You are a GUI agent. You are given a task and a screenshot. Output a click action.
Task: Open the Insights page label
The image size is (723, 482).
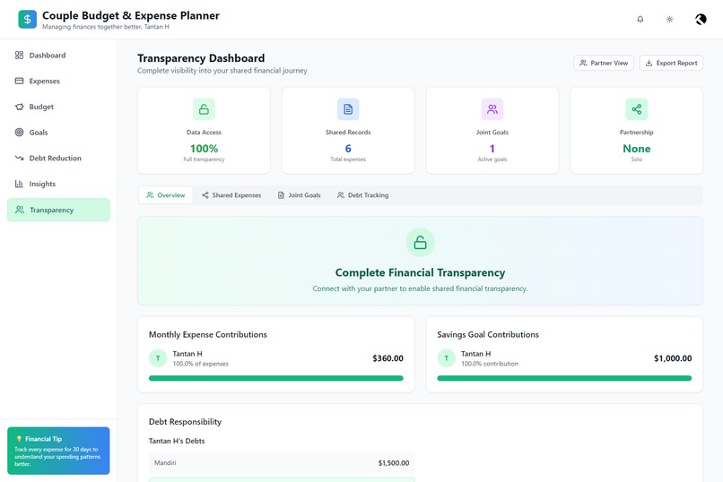tap(42, 184)
